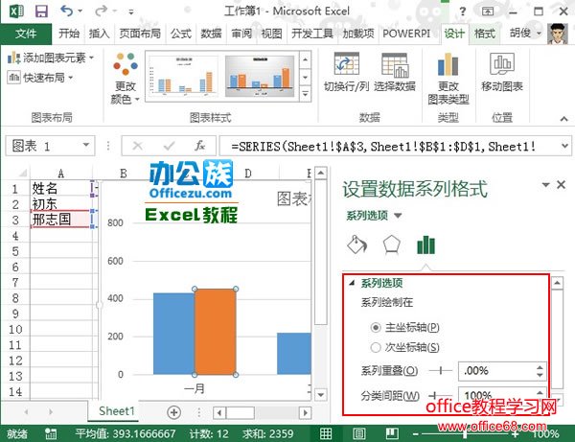Open the Insert ribbon tab
This screenshot has height=442, width=575.
coord(99,34)
